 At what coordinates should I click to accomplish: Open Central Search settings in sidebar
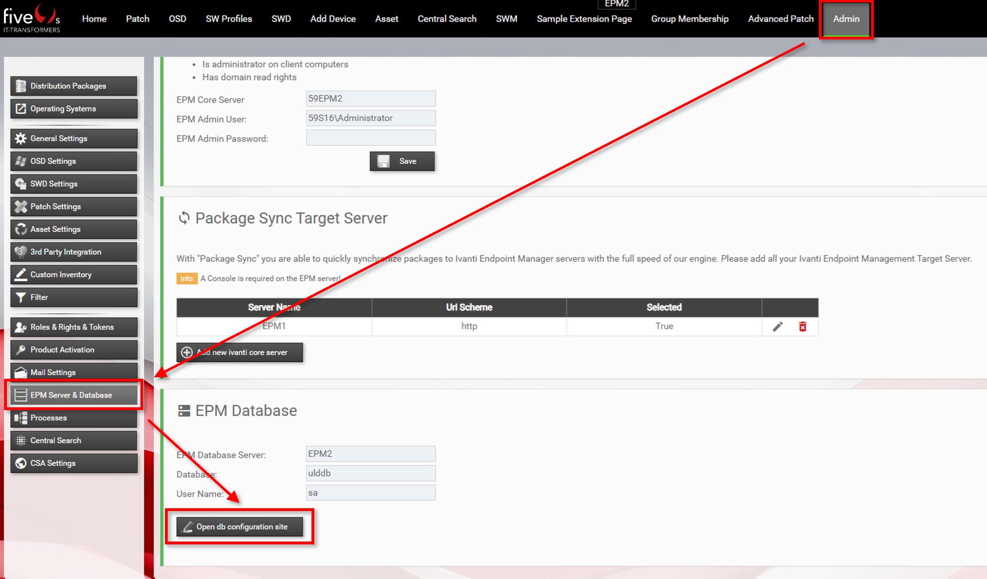74,441
